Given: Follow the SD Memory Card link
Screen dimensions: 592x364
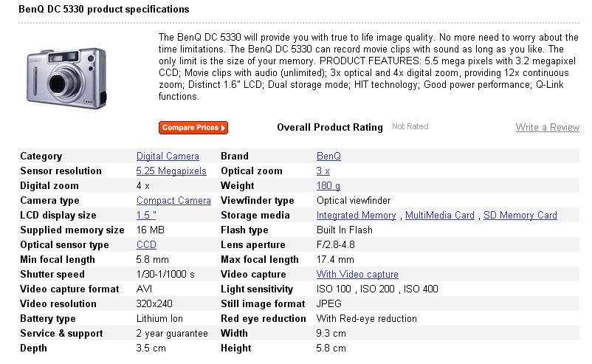Looking at the screenshot, I should (520, 216).
